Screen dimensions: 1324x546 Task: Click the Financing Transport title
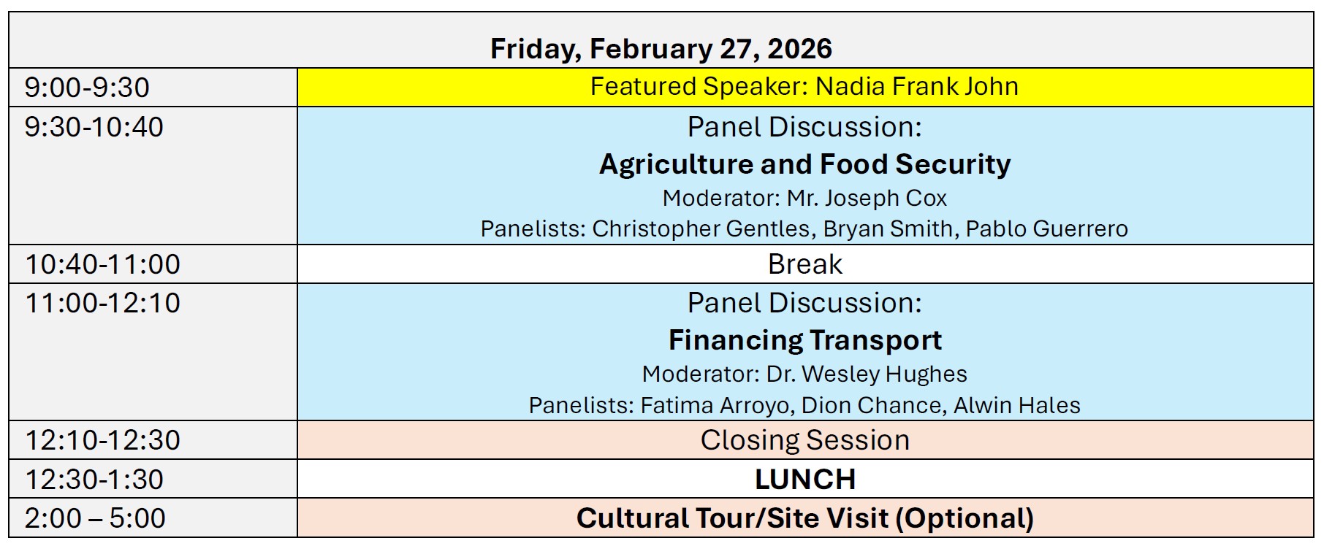point(804,340)
